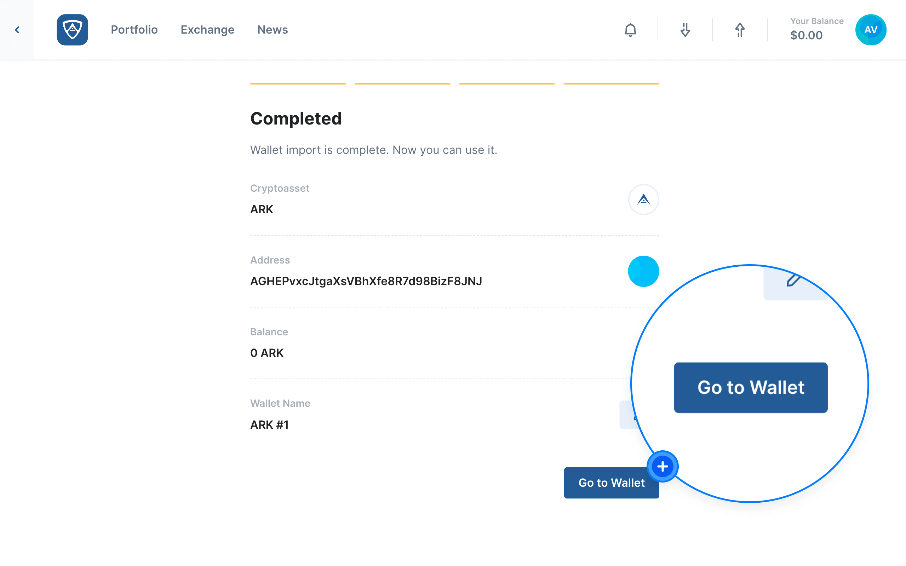
Task: Select the address AGHEPvxcJtgaXsVBhXfe8R7d98BizF8JNJ
Action: pos(366,281)
